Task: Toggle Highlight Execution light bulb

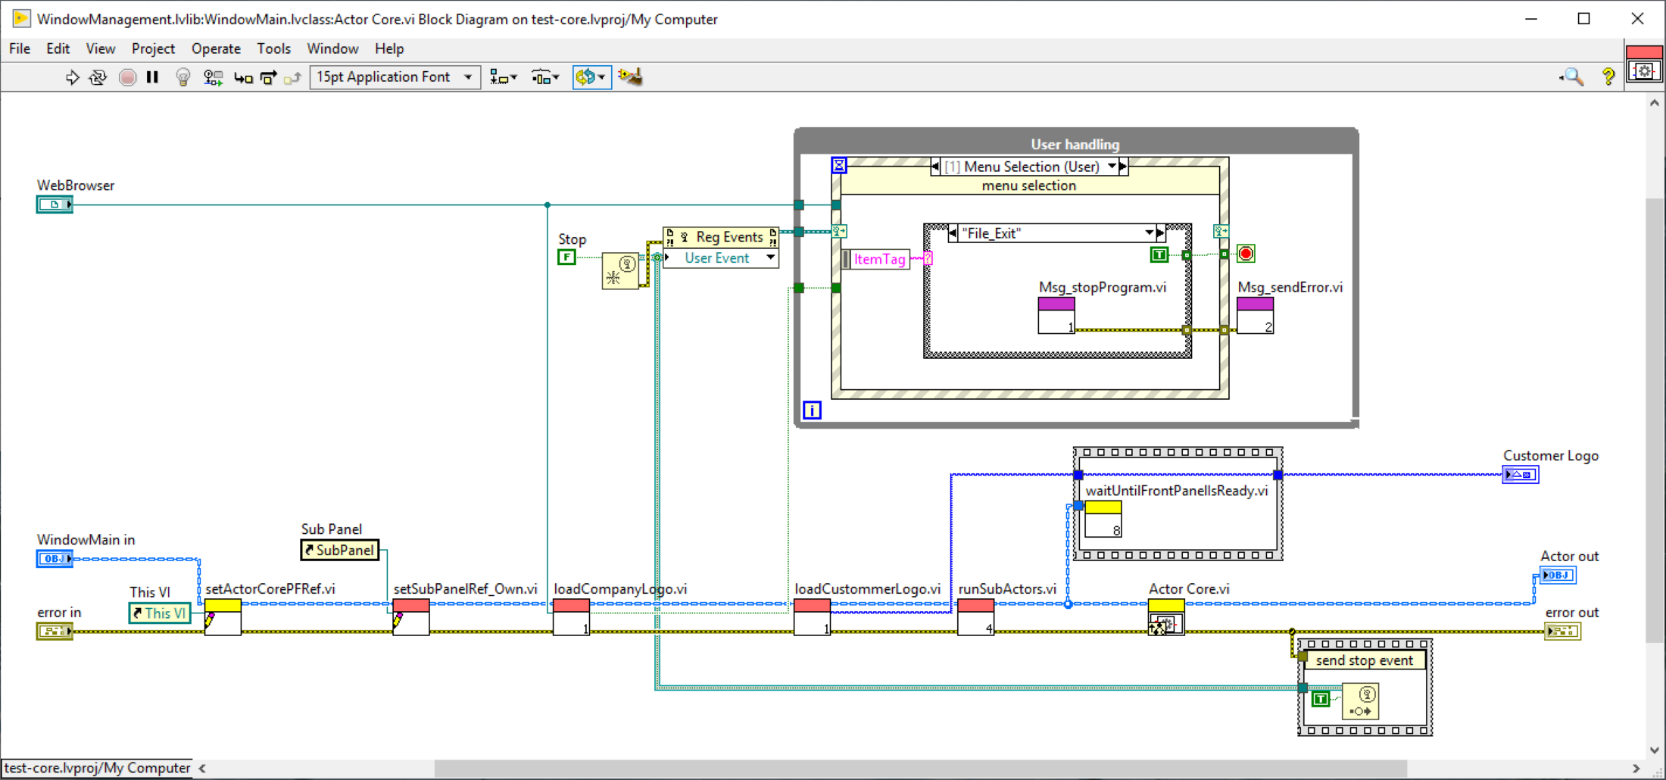Action: [x=183, y=77]
